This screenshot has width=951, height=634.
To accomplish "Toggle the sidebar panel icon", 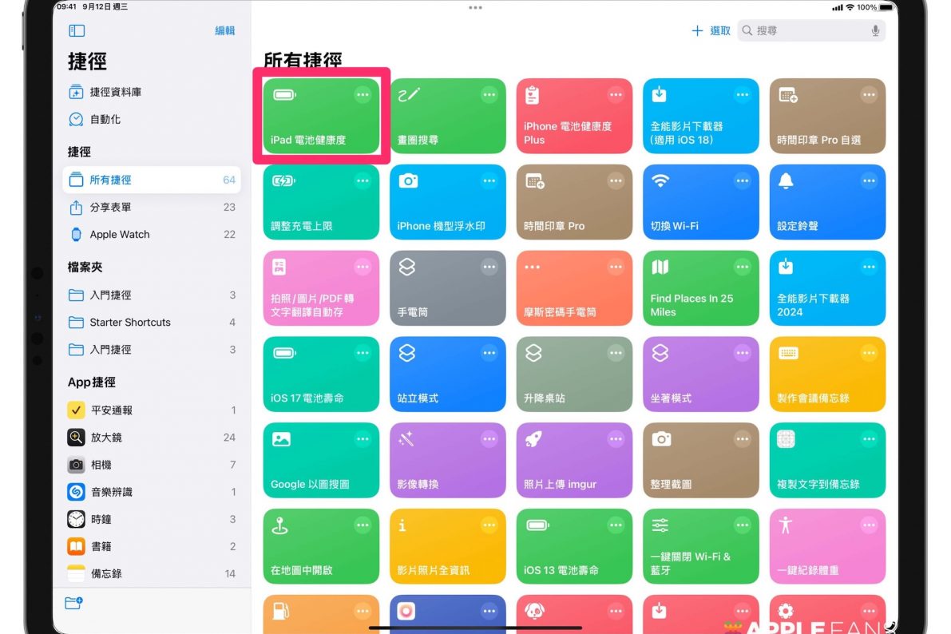I will pyautogui.click(x=77, y=30).
